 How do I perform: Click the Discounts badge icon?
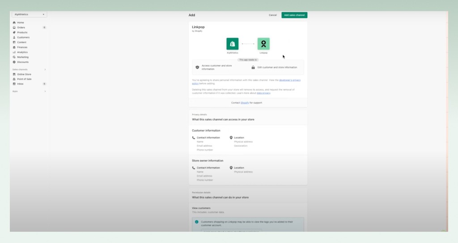(14, 62)
